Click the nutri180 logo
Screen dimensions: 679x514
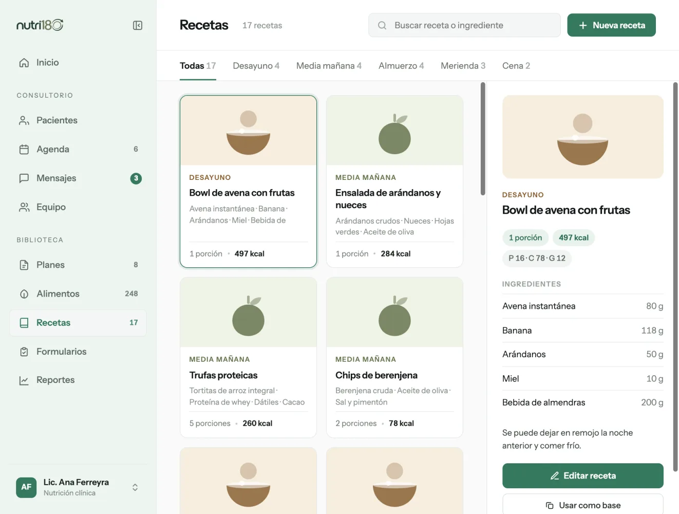pos(40,25)
